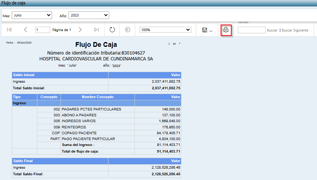
Task: Click Suma del Ingreso label
Action: 78,145
